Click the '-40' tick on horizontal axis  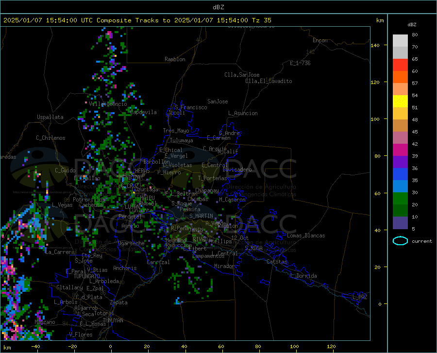pyautogui.click(x=35, y=347)
